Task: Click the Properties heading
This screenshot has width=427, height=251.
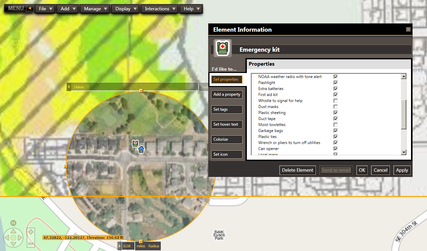Action: pyautogui.click(x=262, y=64)
